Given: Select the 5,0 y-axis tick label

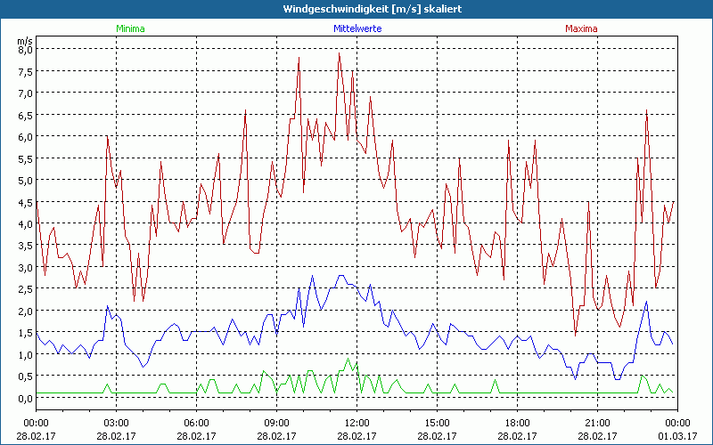Looking at the screenshot, I should tap(24, 180).
